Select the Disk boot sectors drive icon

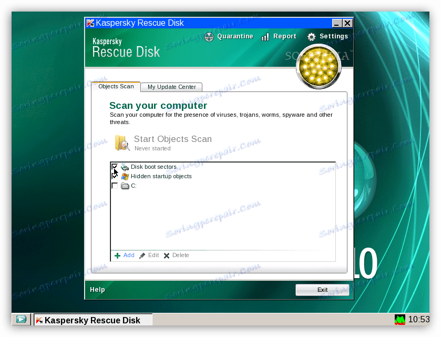point(125,167)
